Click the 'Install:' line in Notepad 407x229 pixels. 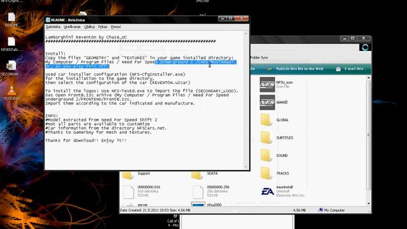coord(55,53)
